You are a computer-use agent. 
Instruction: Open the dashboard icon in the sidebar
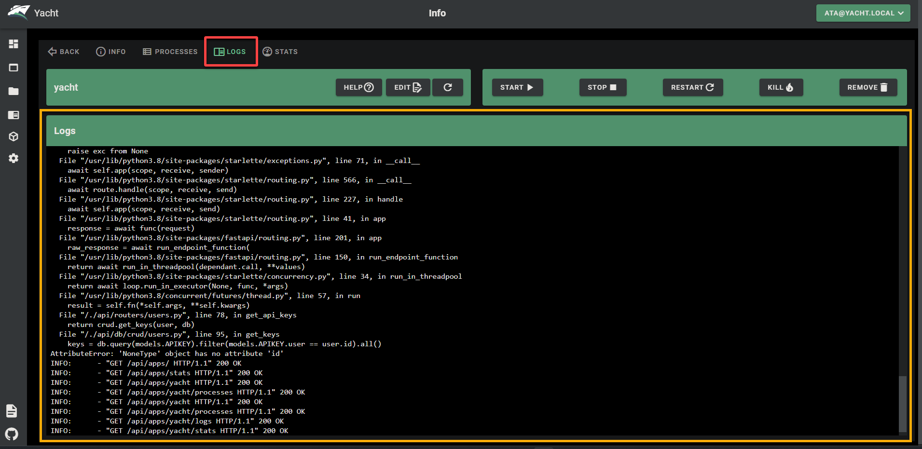(x=14, y=44)
